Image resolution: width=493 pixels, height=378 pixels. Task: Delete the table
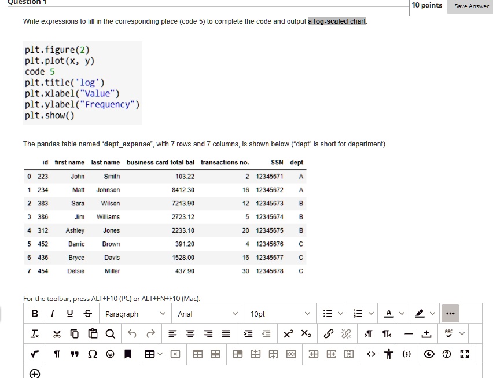[x=175, y=354]
